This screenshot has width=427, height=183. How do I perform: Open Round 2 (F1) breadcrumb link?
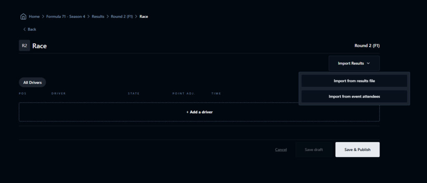123,17
